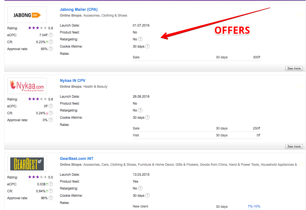Viewport: 306px width, 210px height.
Task: Open the Jabong Mailer (CPA) offer link
Action: point(79,9)
